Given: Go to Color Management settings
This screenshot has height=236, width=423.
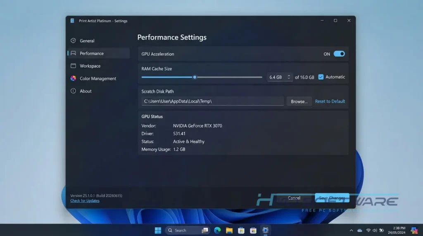Looking at the screenshot, I should (x=98, y=78).
